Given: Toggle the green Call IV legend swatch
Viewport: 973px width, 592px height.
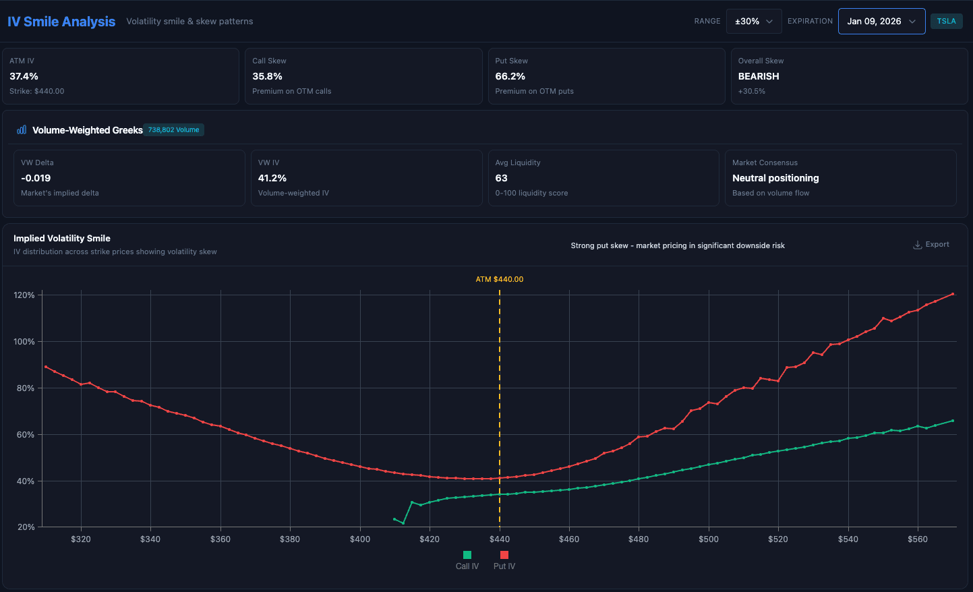Looking at the screenshot, I should 467,555.
